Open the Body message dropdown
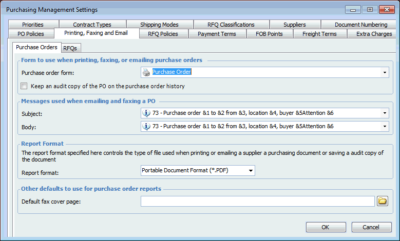 [x=385, y=126]
